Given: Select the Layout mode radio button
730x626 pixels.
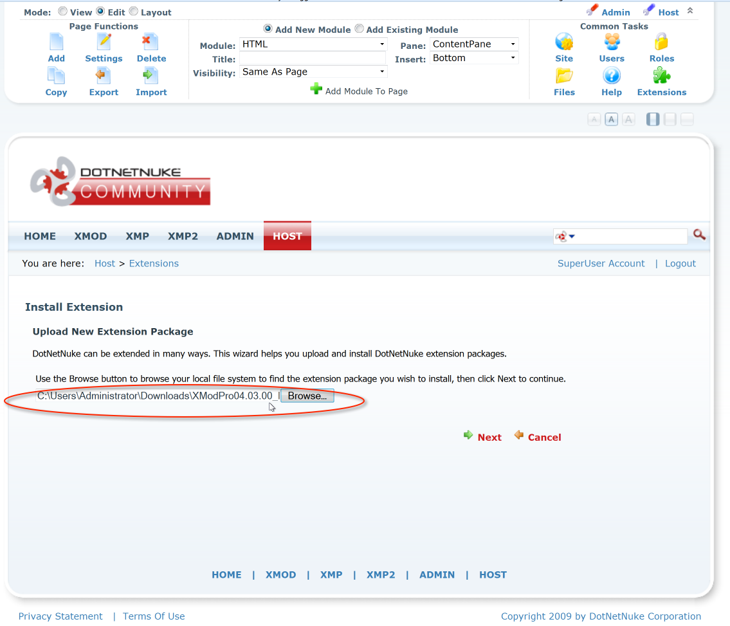Looking at the screenshot, I should pyautogui.click(x=134, y=11).
